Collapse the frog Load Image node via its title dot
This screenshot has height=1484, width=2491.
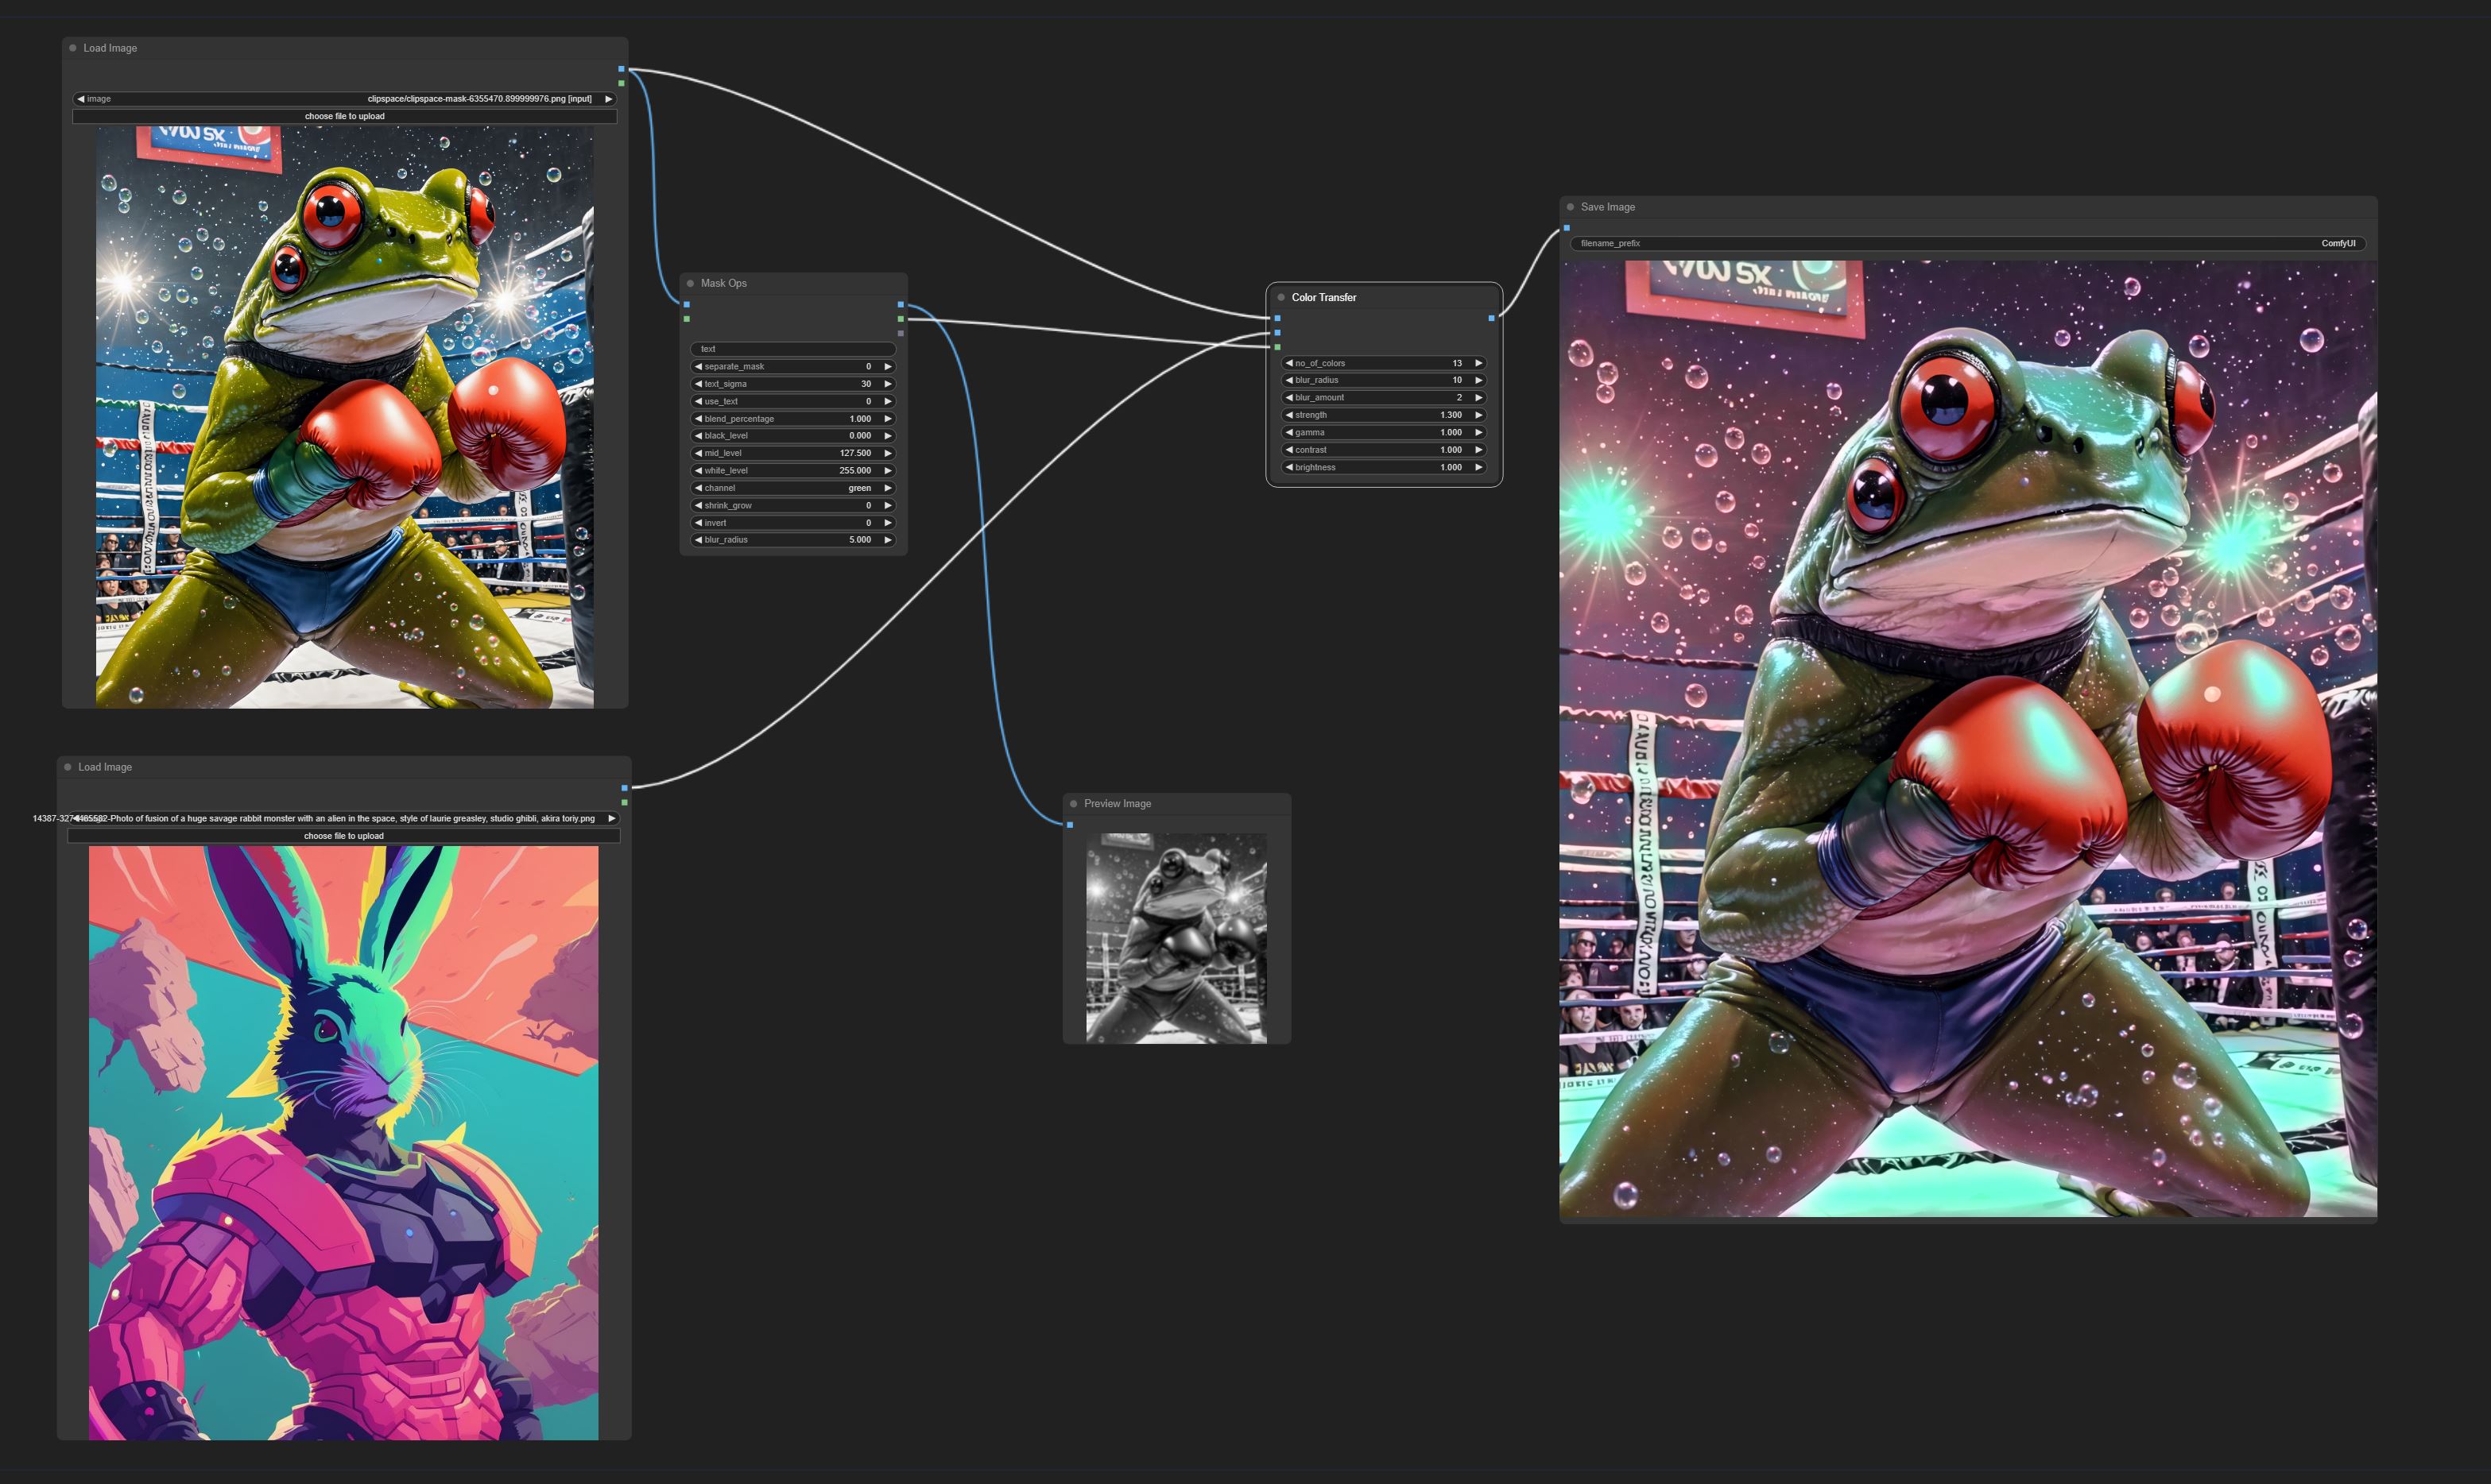pos(73,48)
